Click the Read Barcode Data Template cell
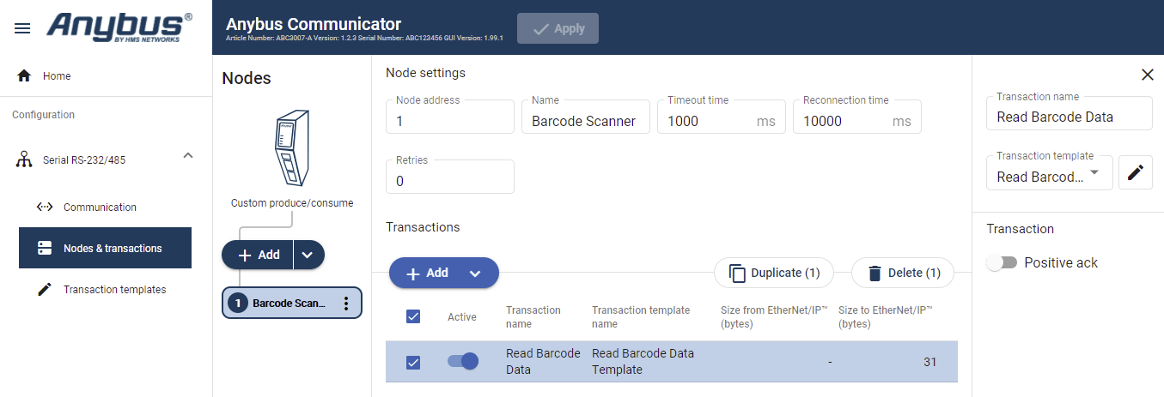This screenshot has height=397, width=1164. (x=643, y=362)
